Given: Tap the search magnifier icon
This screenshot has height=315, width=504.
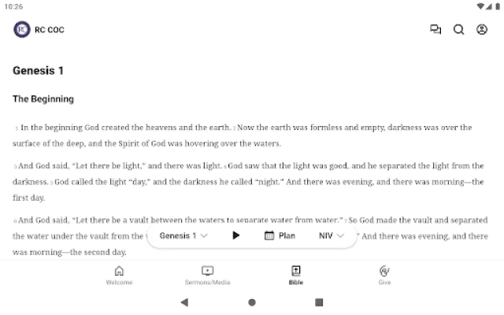Looking at the screenshot, I should 458,30.
